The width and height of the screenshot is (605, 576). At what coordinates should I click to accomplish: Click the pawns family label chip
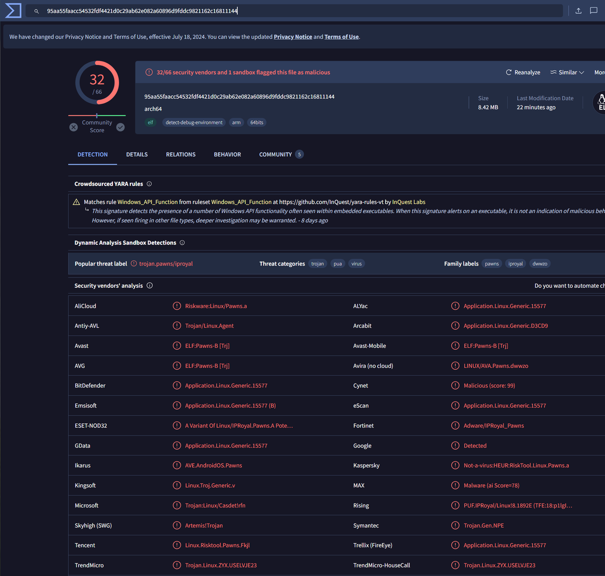[x=492, y=264]
